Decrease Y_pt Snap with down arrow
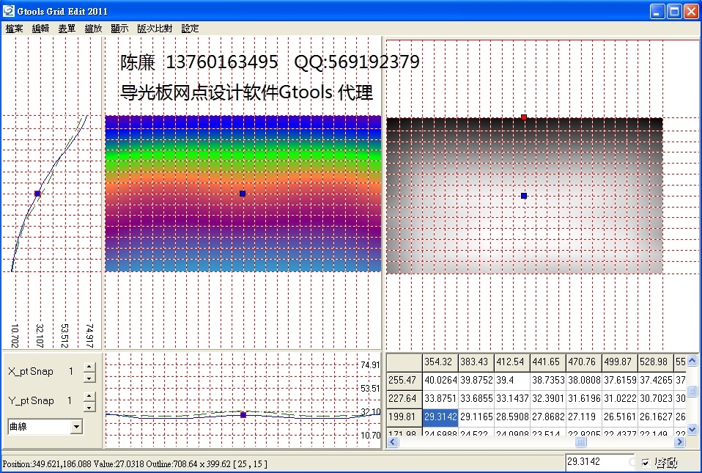The image size is (702, 473). coord(89,407)
